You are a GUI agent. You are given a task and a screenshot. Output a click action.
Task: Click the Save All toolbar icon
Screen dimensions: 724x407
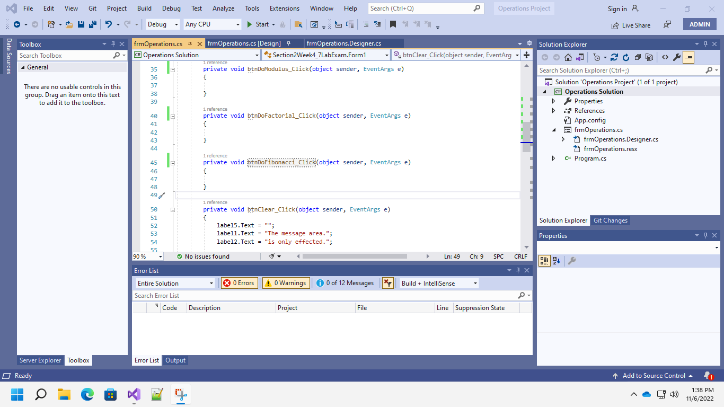92,24
